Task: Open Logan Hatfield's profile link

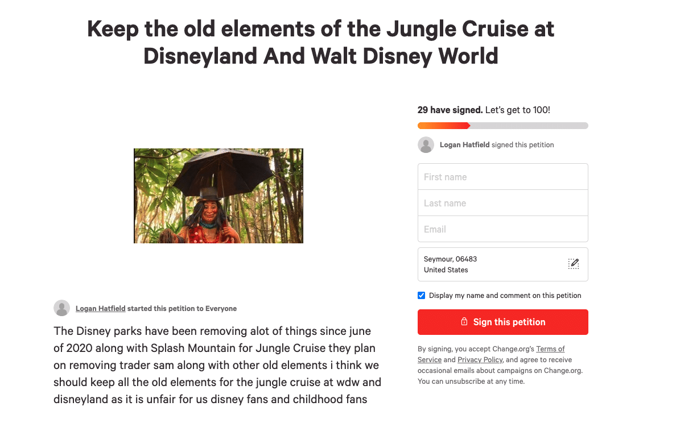Action: click(x=101, y=309)
